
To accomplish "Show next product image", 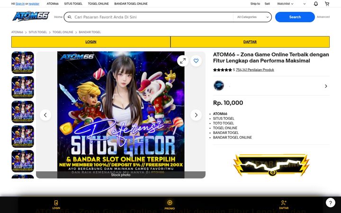I will pos(196,115).
